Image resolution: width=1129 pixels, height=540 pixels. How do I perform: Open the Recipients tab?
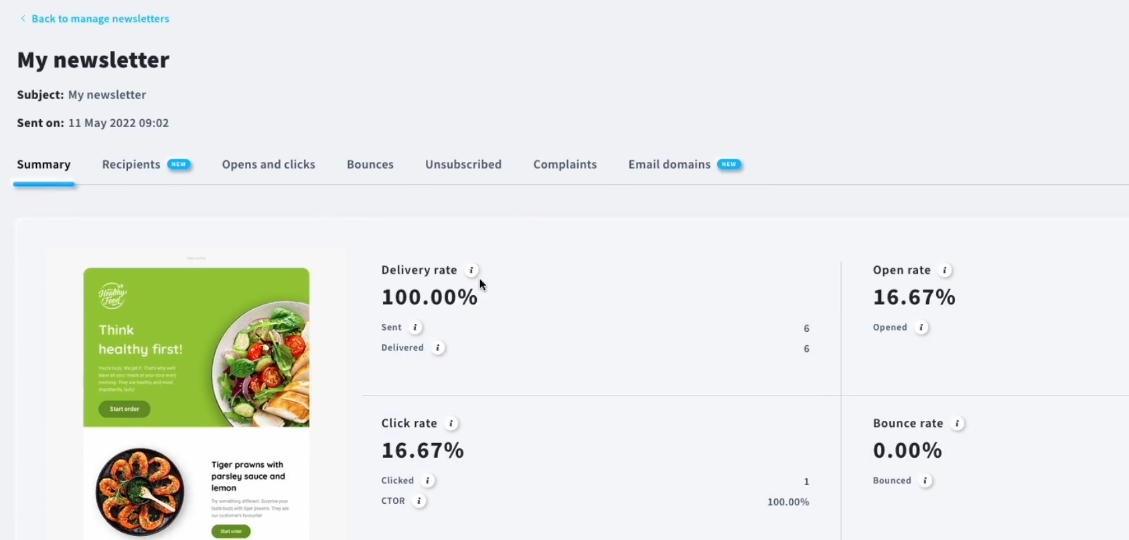[131, 165]
